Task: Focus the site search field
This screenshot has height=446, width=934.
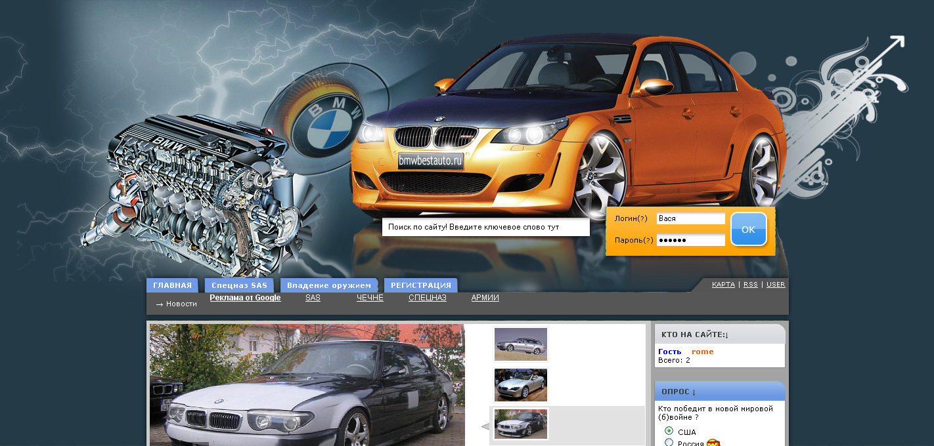Action: click(x=486, y=227)
